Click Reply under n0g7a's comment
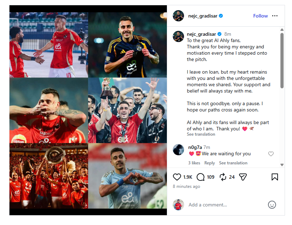292x225 pixels. [210, 163]
